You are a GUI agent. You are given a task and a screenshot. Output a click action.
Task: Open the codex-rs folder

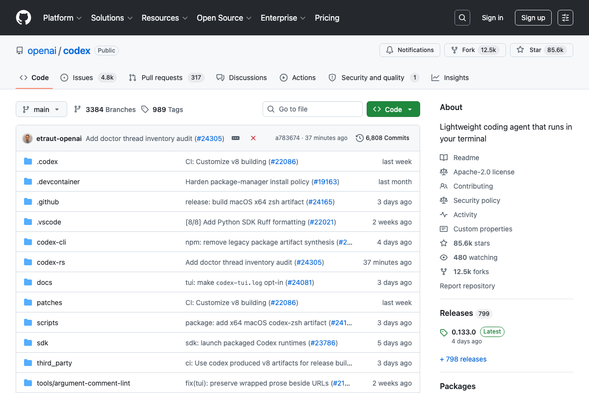click(51, 262)
